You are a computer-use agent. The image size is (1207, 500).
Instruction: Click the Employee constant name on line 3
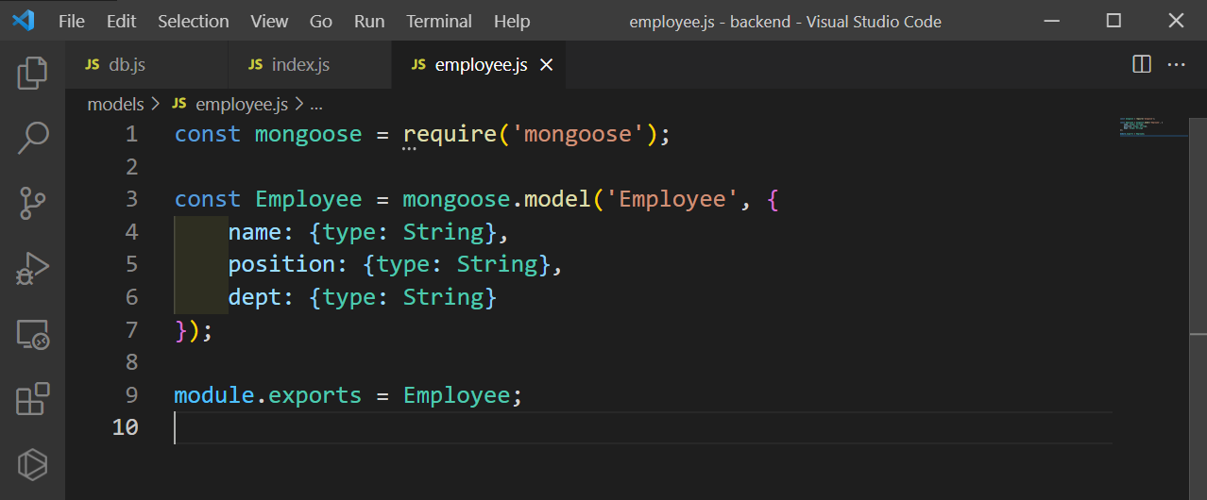pyautogui.click(x=309, y=199)
